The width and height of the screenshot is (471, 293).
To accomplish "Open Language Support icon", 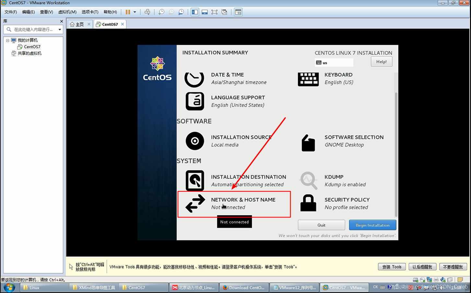I will (195, 101).
